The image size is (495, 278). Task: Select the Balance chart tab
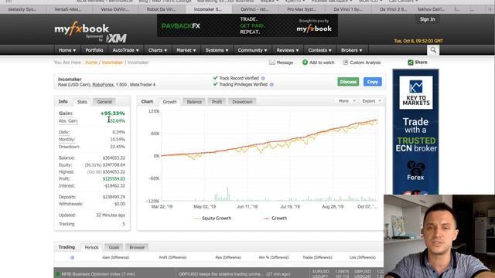pyautogui.click(x=194, y=102)
